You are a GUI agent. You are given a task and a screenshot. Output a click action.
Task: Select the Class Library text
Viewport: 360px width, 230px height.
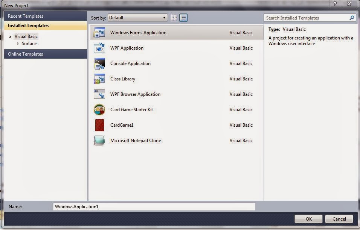pyautogui.click(x=123, y=79)
